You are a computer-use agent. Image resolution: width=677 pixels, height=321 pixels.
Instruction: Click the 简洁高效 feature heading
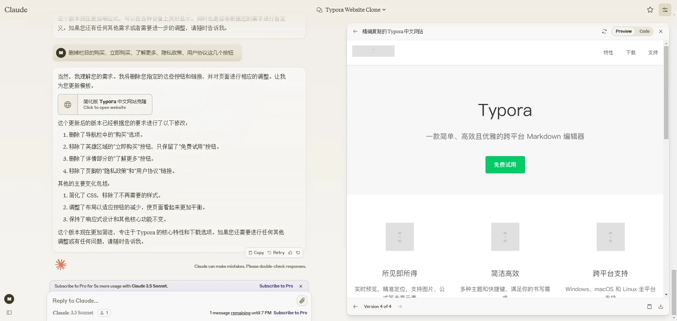click(x=505, y=273)
